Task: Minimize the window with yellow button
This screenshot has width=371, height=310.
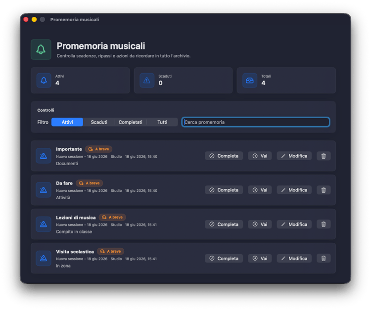Action: [34, 19]
